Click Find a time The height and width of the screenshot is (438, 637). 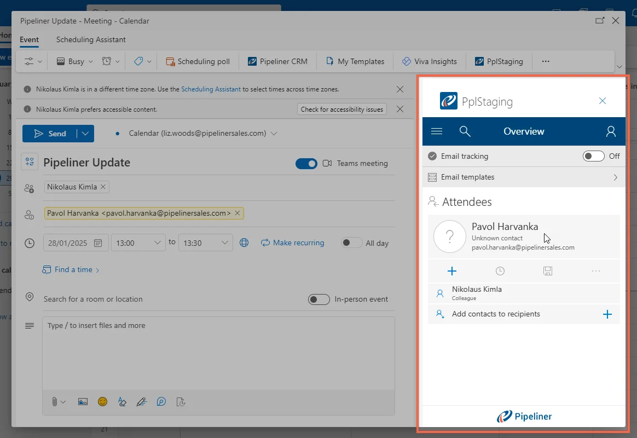tap(71, 269)
